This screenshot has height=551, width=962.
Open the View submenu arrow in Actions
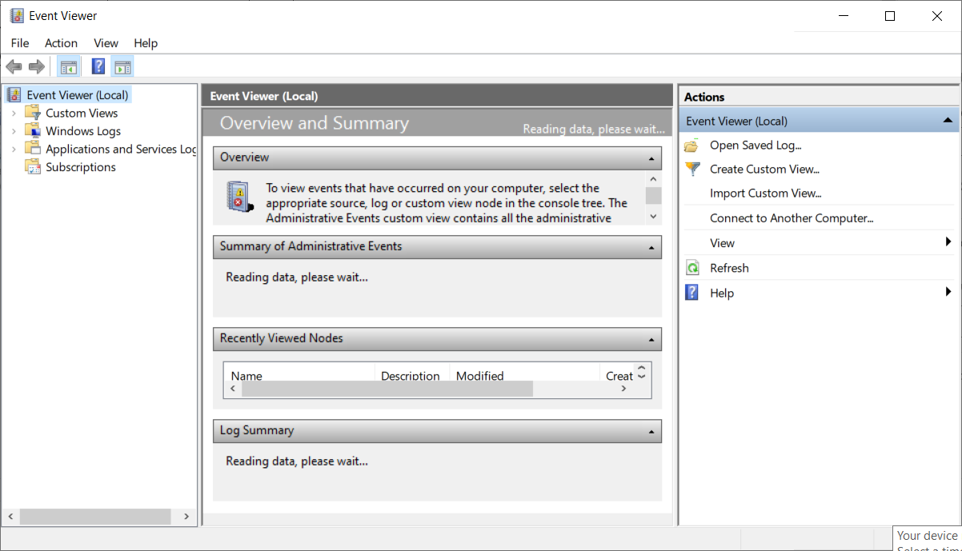(948, 242)
